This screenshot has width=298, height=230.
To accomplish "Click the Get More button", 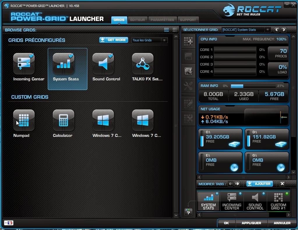I will pos(114,40).
